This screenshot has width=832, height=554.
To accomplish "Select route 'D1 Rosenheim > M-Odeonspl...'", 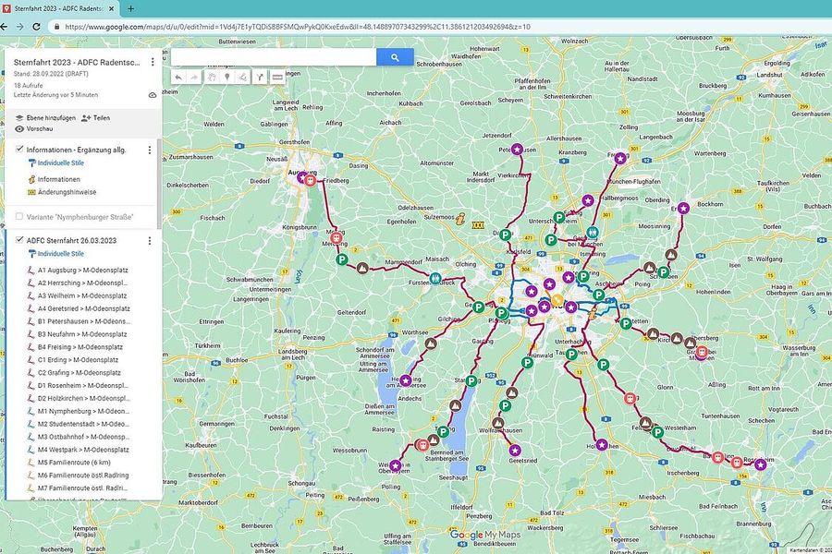I will click(x=78, y=385).
